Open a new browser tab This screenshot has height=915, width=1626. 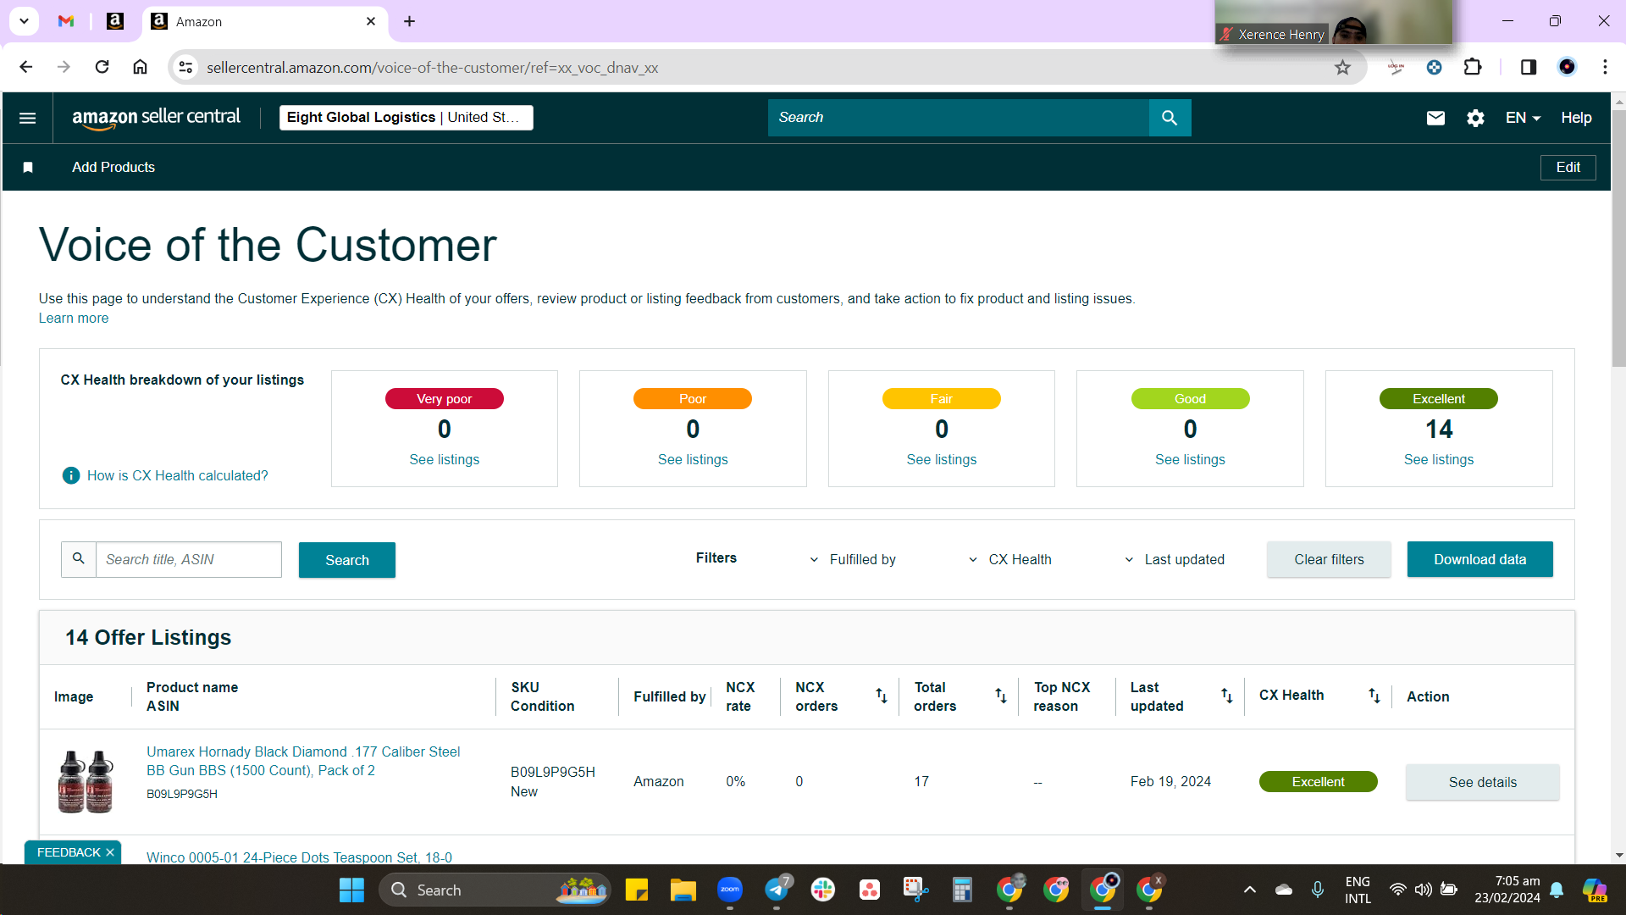coord(409,21)
